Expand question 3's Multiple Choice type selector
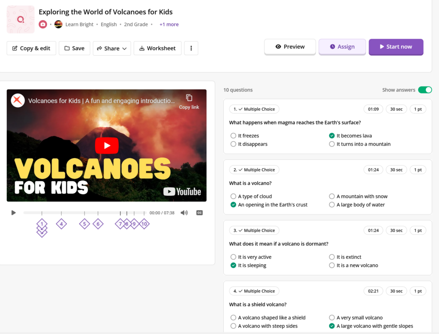 [x=254, y=230]
